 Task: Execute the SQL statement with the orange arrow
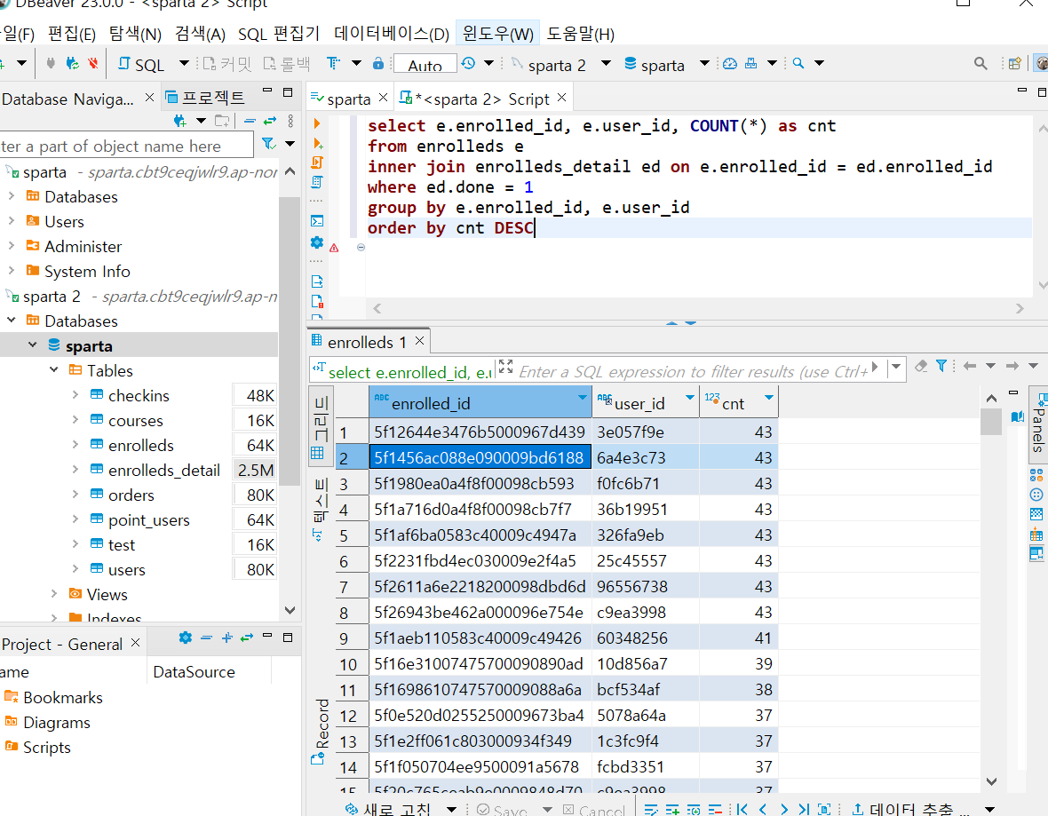click(x=317, y=123)
